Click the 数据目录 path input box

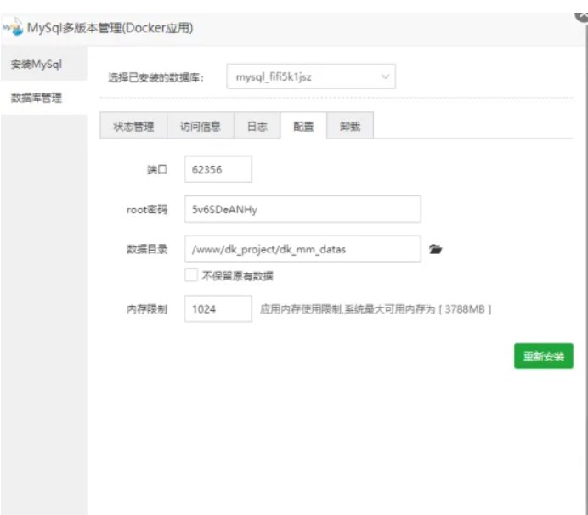302,249
